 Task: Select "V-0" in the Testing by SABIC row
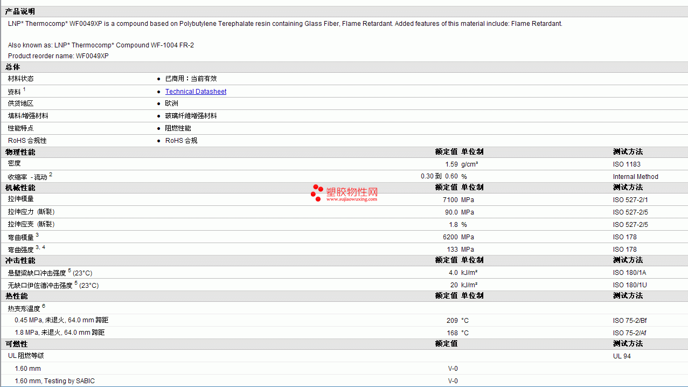453,381
